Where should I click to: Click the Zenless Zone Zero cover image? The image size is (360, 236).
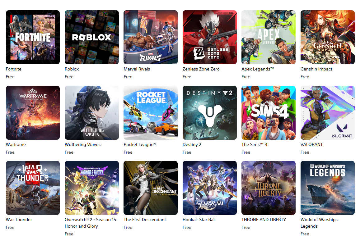click(x=210, y=37)
